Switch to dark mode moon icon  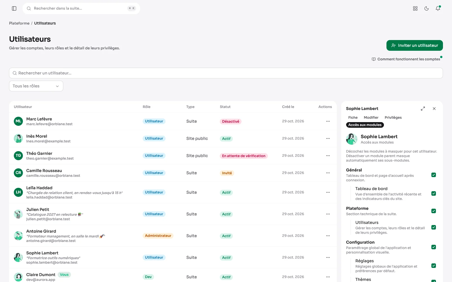click(x=427, y=8)
